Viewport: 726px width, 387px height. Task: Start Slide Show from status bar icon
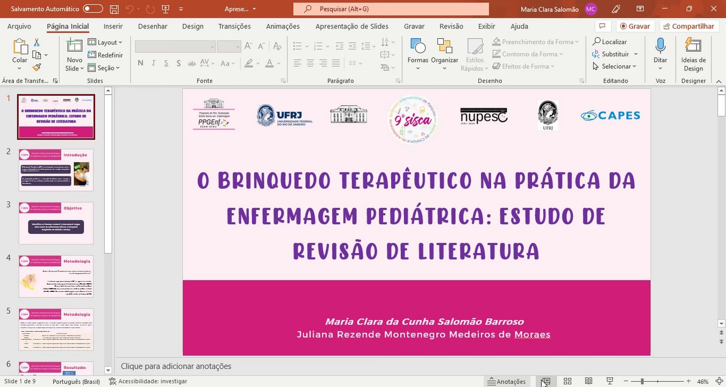610,381
